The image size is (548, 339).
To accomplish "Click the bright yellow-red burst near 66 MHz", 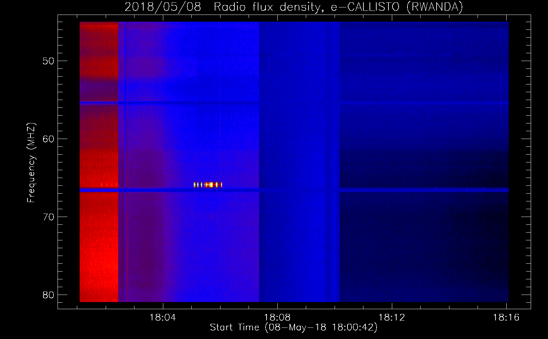I will coord(208,185).
